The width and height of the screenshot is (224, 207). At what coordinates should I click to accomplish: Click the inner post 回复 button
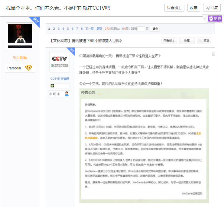[204, 41]
